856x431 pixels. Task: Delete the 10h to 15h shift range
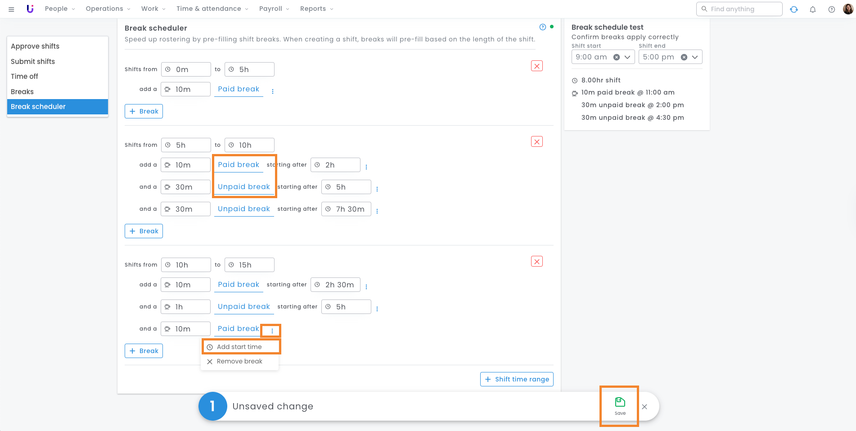pos(537,262)
